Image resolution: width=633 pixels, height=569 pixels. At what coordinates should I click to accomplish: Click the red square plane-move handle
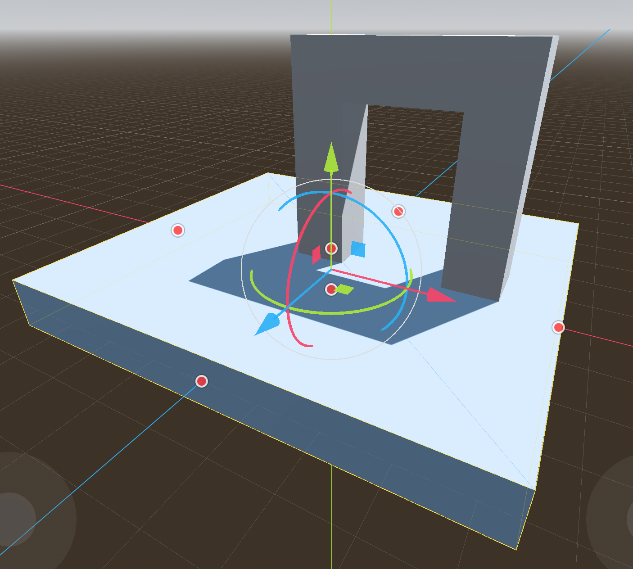pyautogui.click(x=316, y=254)
